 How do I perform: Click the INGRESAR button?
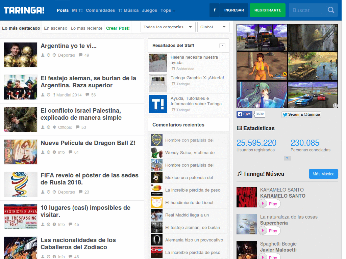[x=234, y=10]
